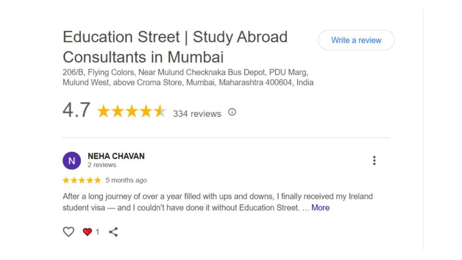The image size is (462, 260).
Task: Click the Write a review button
Action: tap(356, 40)
